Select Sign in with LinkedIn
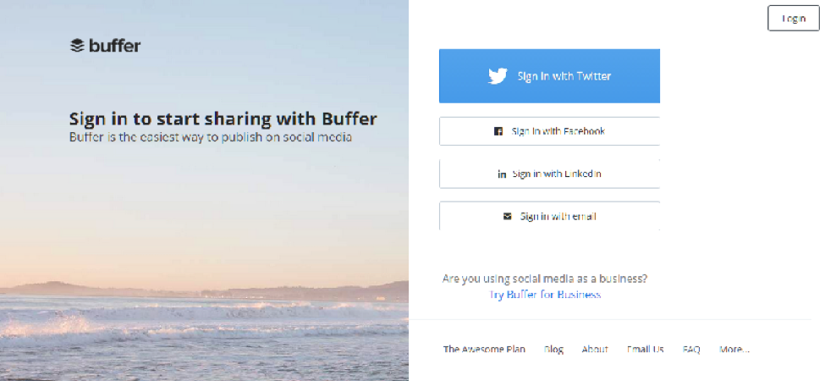825x381 pixels. 549,174
